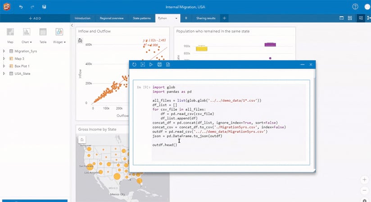The height and width of the screenshot is (202, 371).
Task: Click the widget grid toolbar icon
Action: (350, 18)
